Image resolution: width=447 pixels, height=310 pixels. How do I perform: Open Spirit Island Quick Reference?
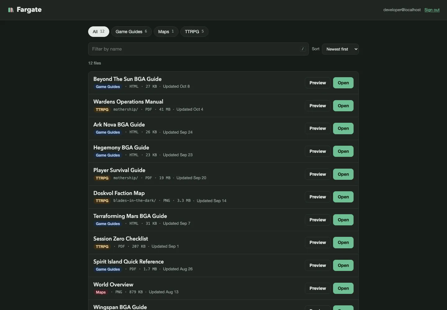[x=343, y=265]
